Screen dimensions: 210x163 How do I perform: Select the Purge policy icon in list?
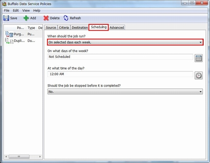pyautogui.click(x=9, y=34)
